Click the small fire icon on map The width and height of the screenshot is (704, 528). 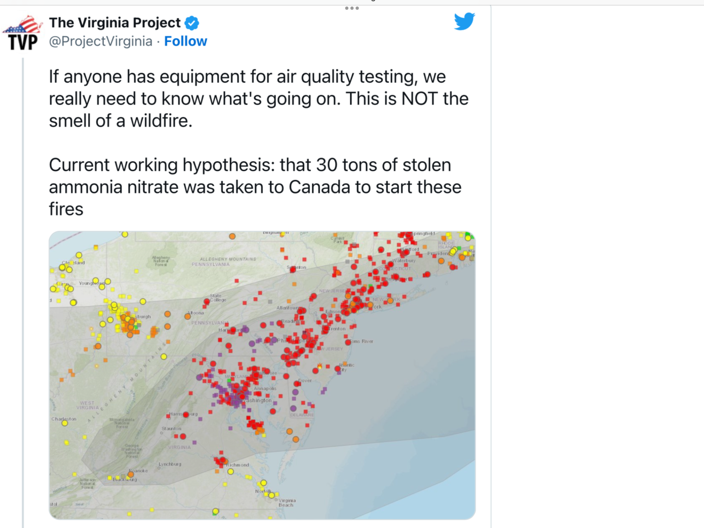coord(320,365)
